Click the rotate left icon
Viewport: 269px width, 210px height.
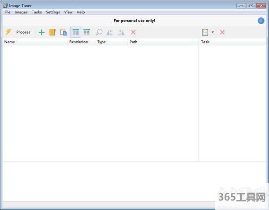110,32
